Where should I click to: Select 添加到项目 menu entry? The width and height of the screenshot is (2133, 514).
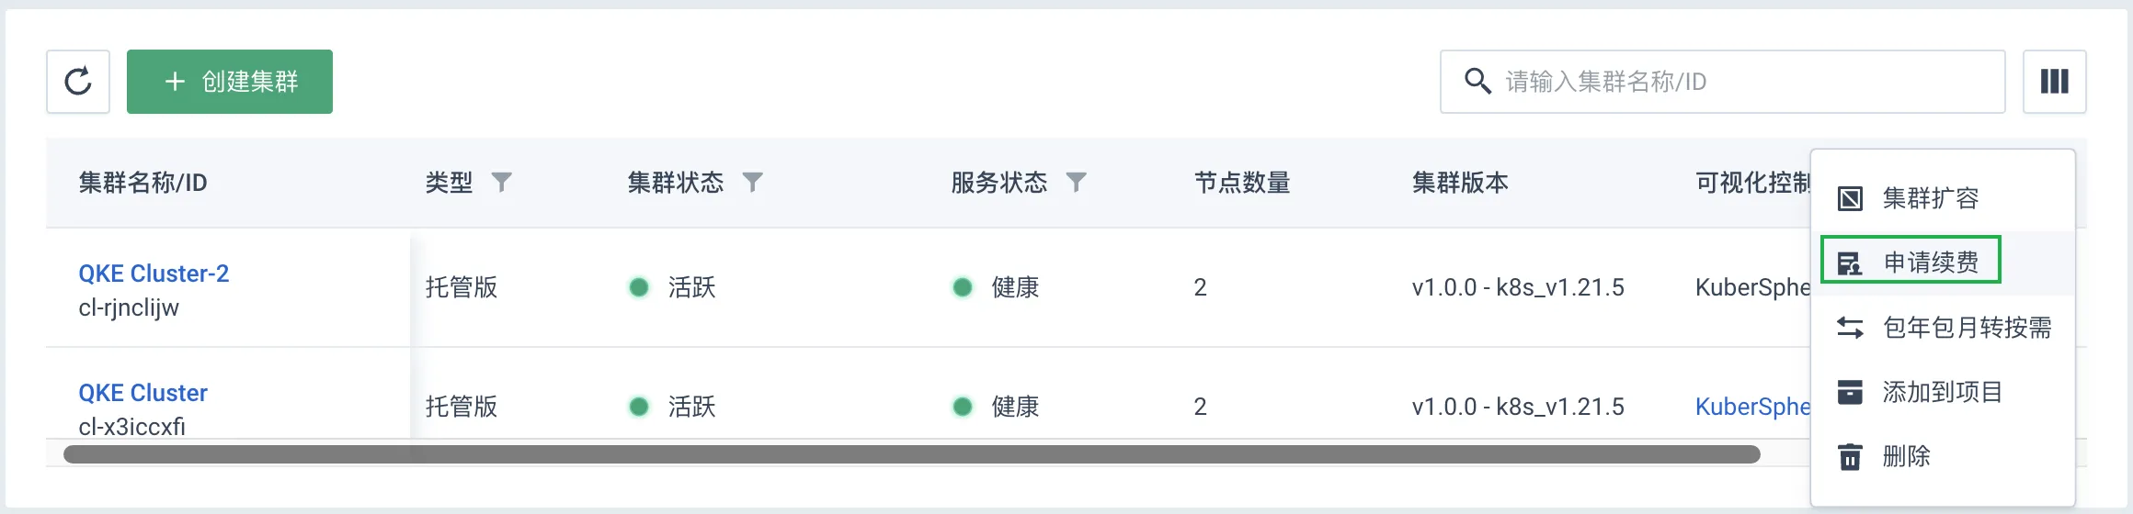pos(1943,392)
